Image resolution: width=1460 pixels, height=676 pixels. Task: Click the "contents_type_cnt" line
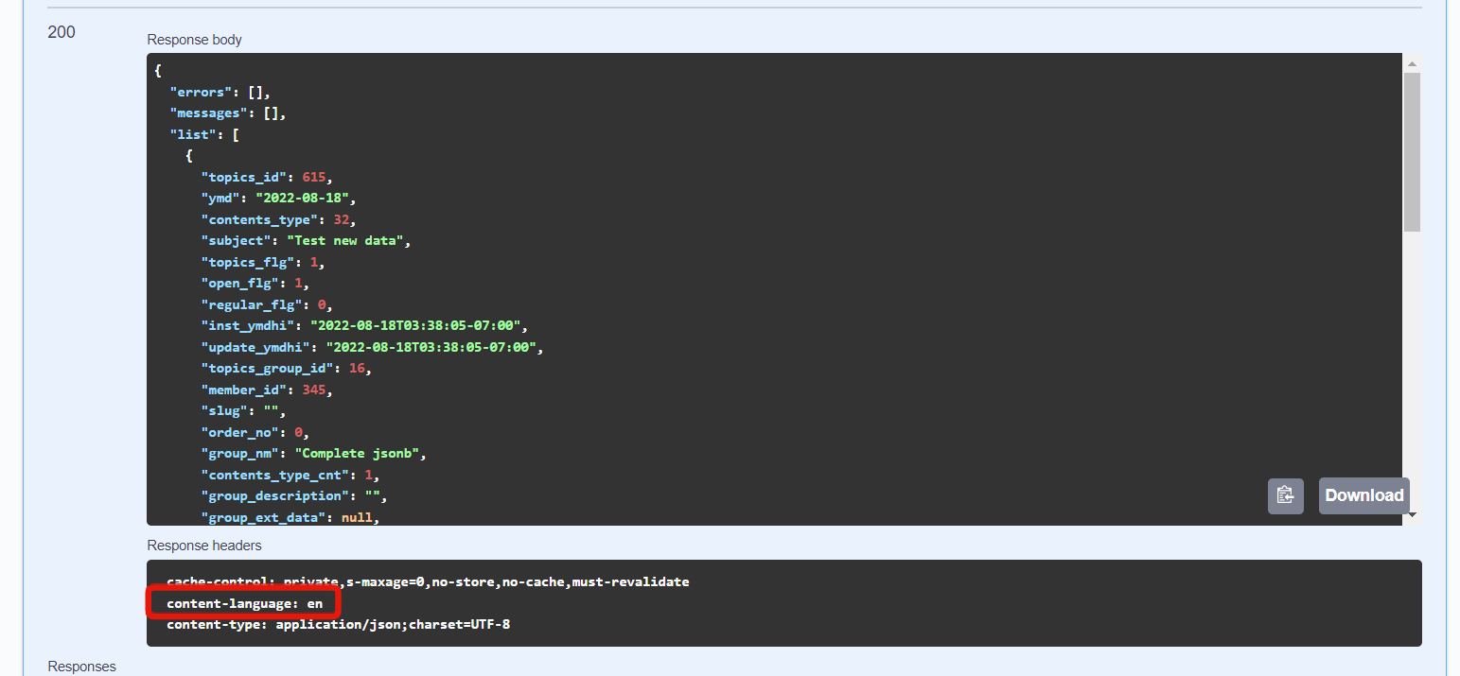click(290, 475)
